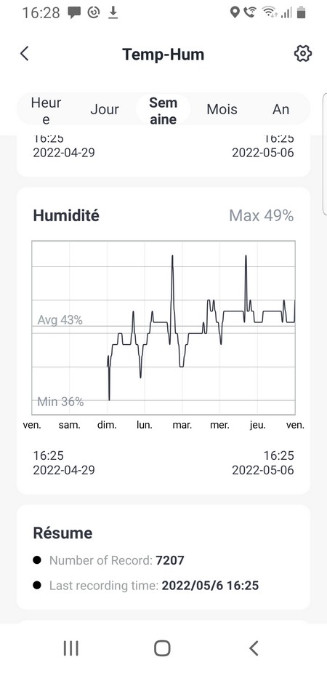
Task: Tap the location pin status icon
Action: [235, 13]
